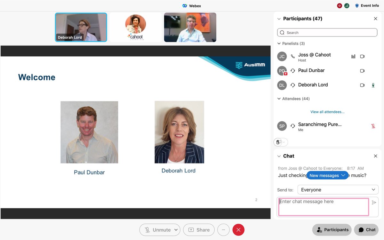Click the red leave meeting button

click(x=238, y=230)
